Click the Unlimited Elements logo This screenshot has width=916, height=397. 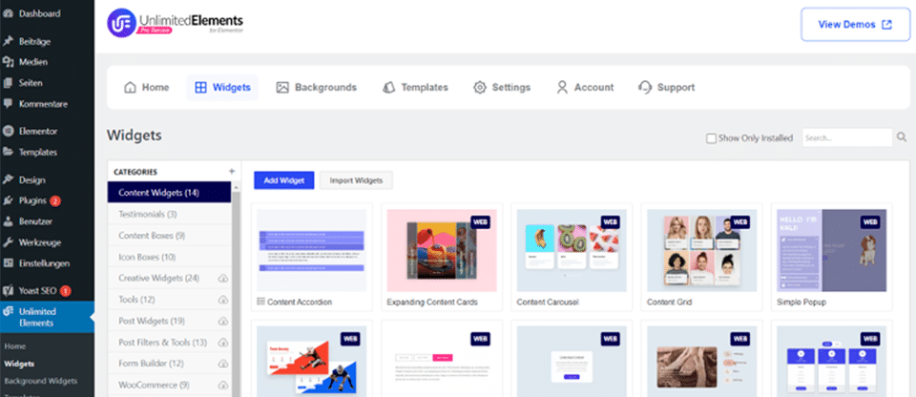[x=176, y=24]
